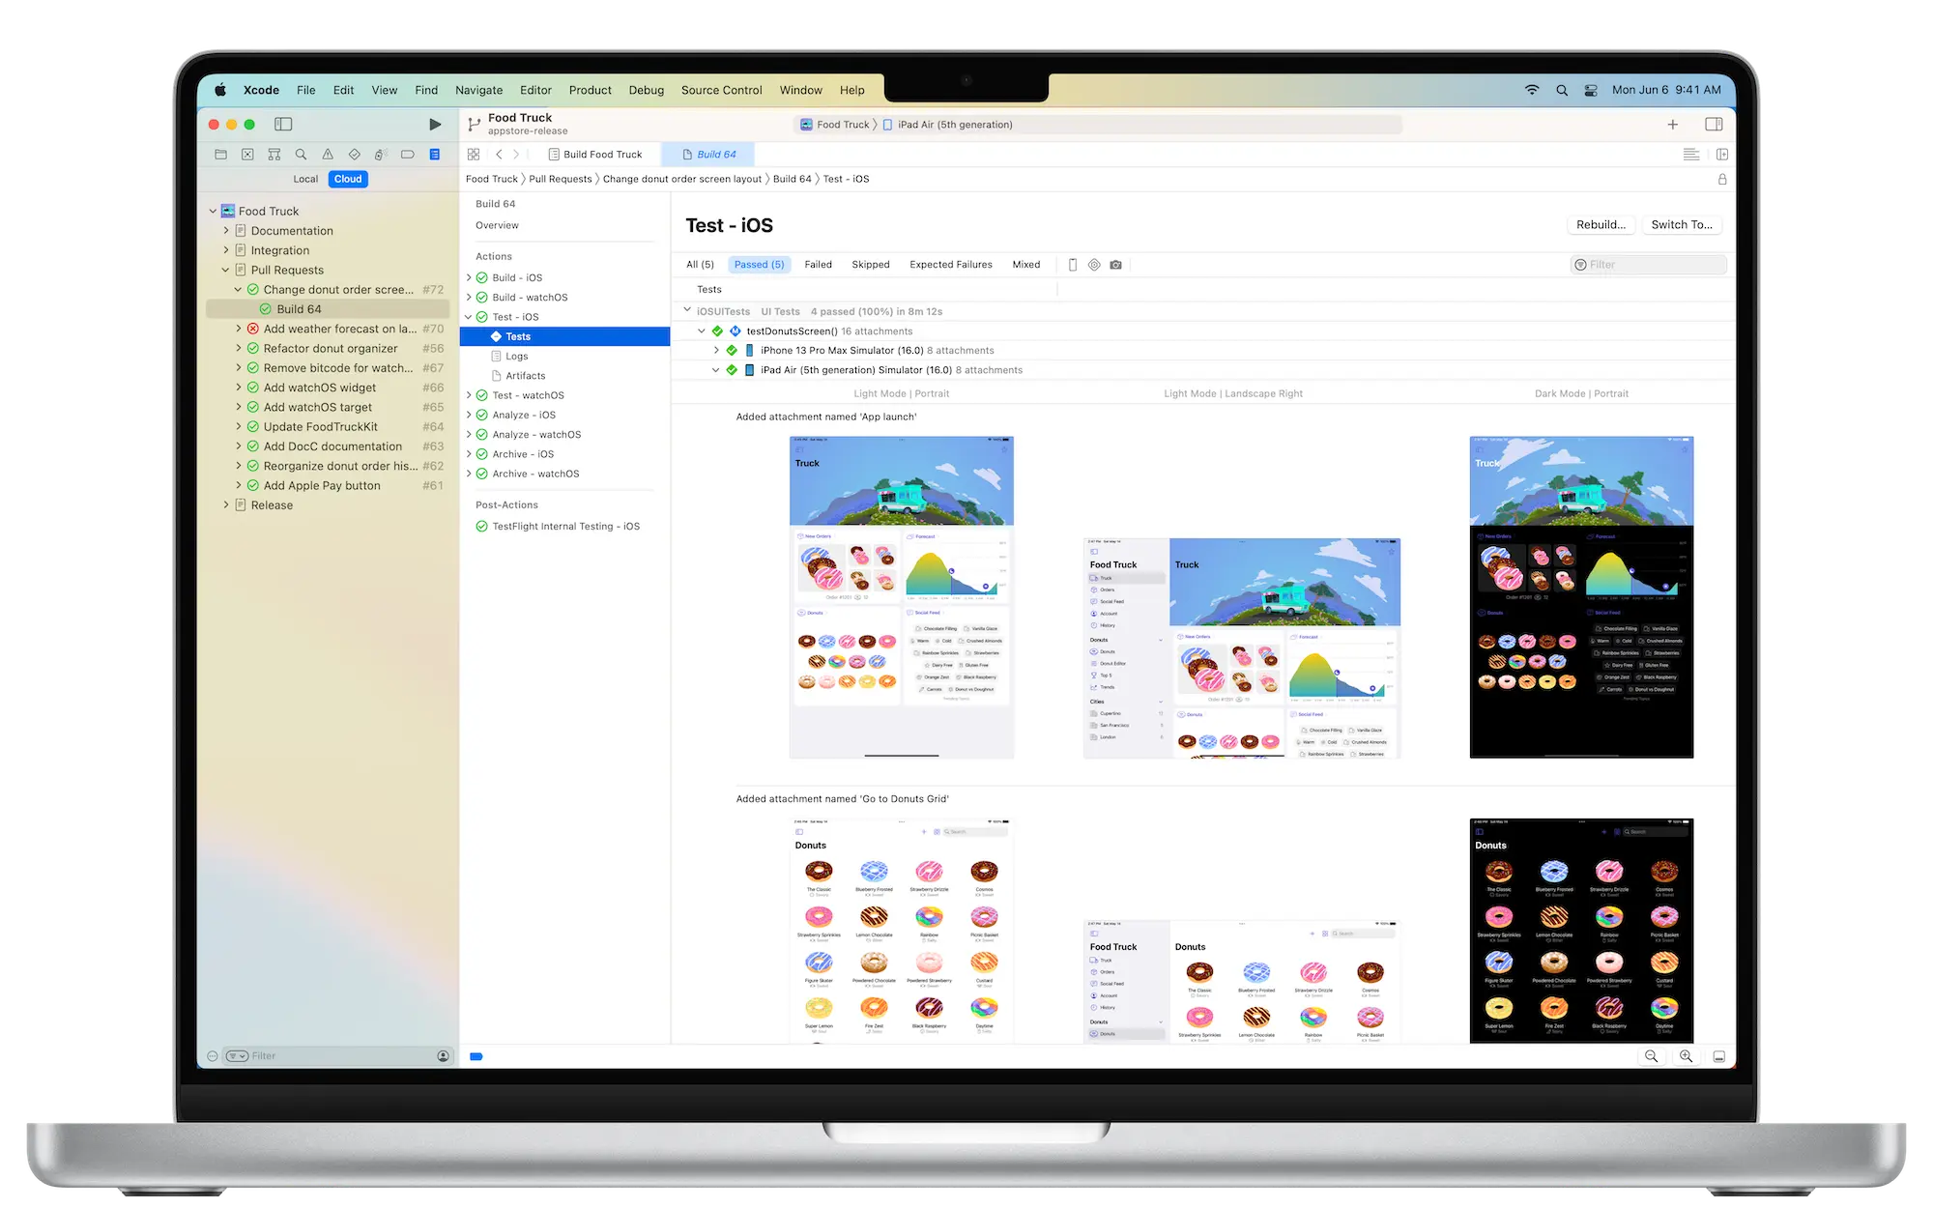Filter results by device icon
The image size is (1933, 1208).
click(x=1073, y=265)
